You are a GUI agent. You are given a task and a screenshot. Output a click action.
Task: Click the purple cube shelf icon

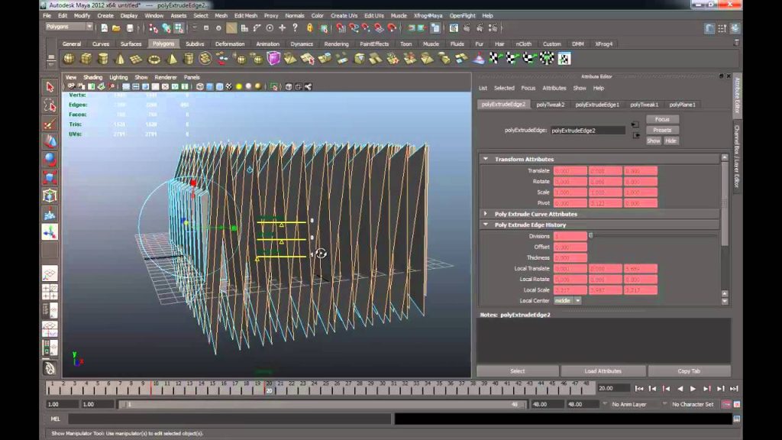click(x=273, y=59)
